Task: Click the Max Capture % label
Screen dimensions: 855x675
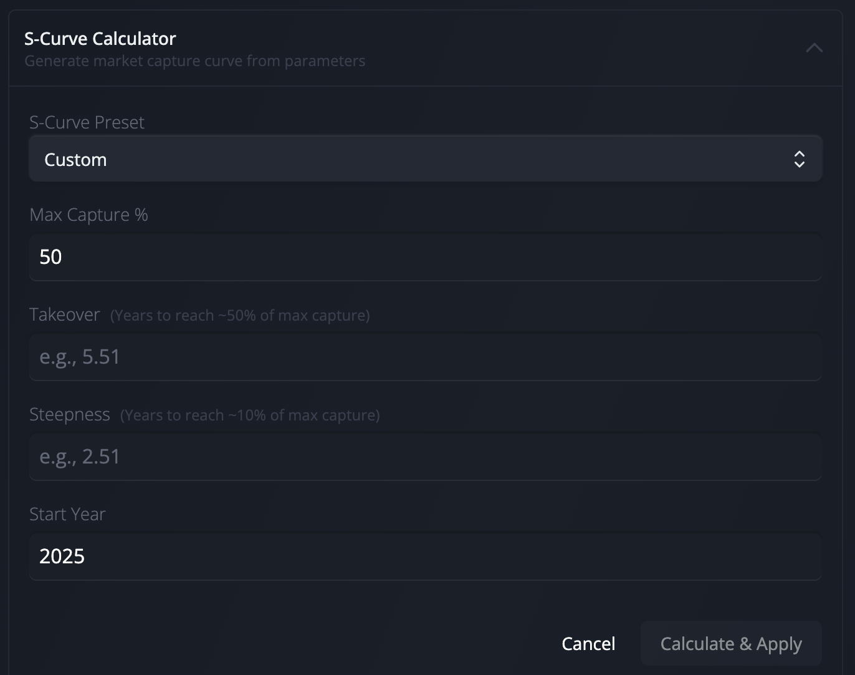Action: click(x=88, y=215)
